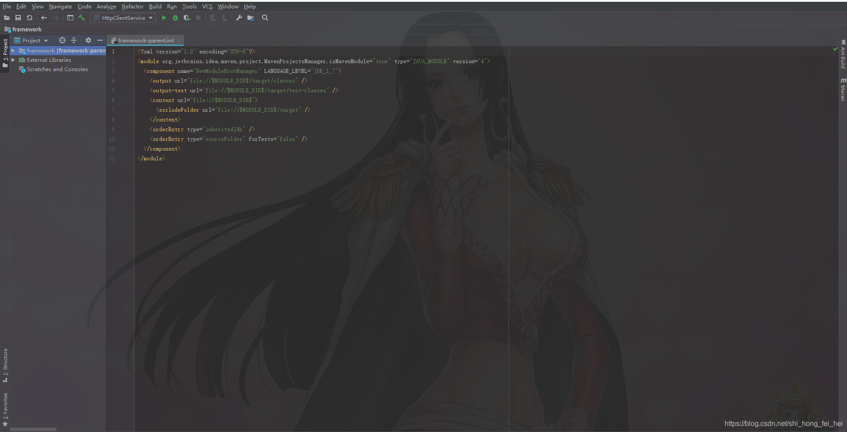Viewport: 847px width, 432px height.
Task: Close the framework-parent.iml tab
Action: [x=178, y=40]
